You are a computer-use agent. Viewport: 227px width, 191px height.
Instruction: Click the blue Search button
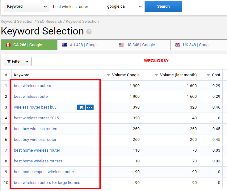click(163, 6)
